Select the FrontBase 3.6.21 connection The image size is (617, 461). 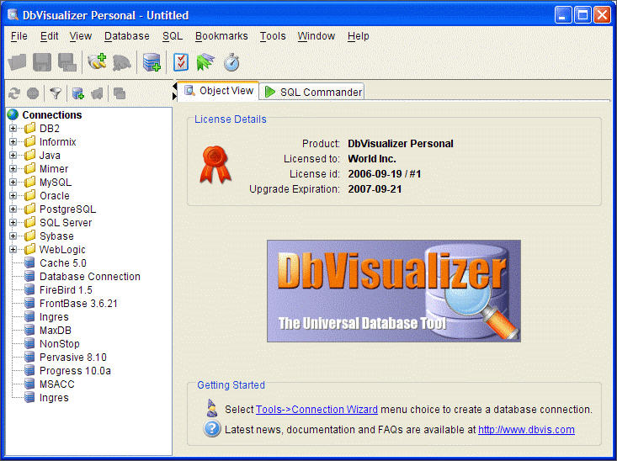78,304
